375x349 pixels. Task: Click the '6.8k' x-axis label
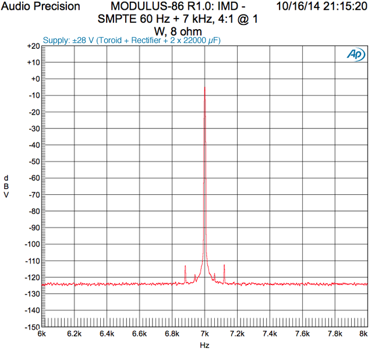point(172,334)
